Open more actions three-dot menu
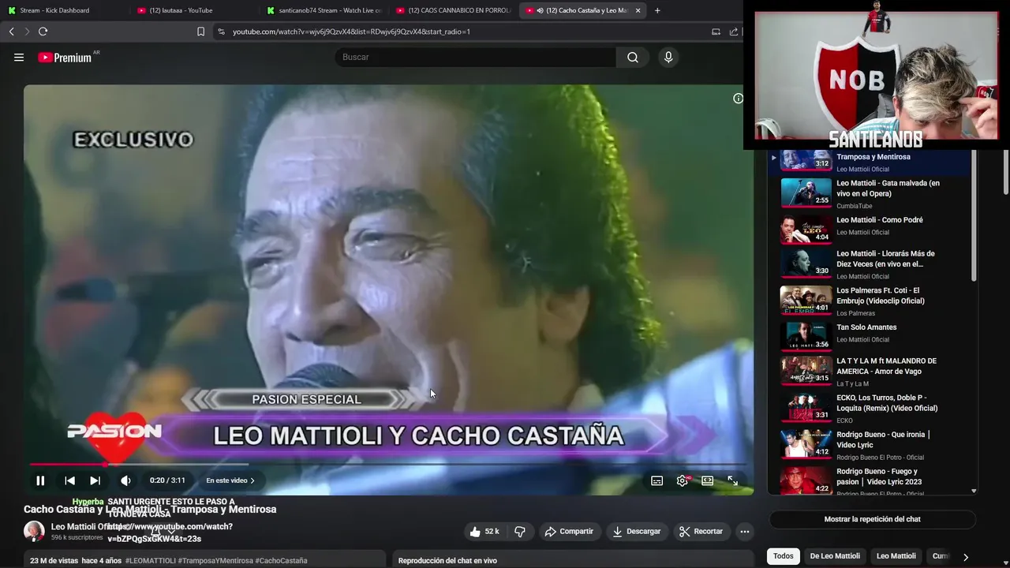1010x568 pixels. point(744,532)
